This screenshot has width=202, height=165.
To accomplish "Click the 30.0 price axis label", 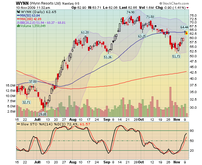I will pyautogui.click(x=193, y=108).
